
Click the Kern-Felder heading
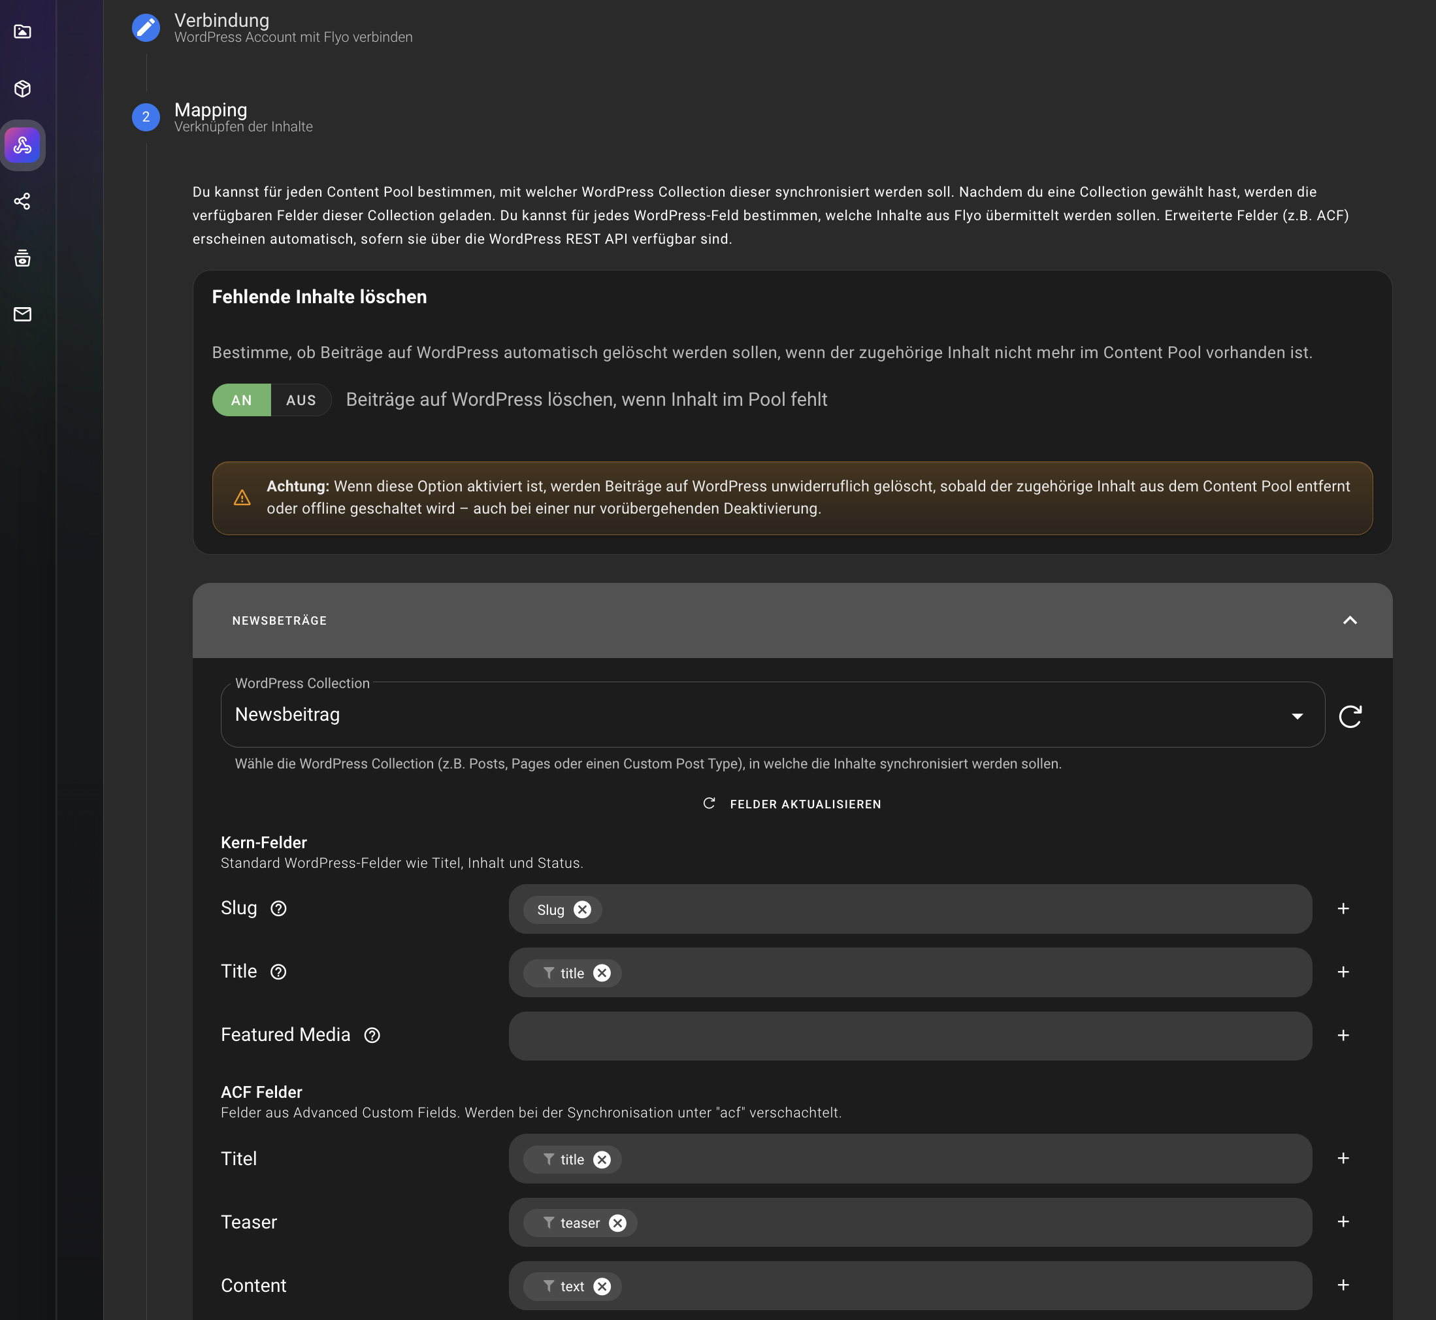point(263,843)
